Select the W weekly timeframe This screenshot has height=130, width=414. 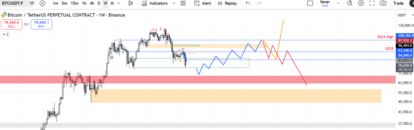(x=106, y=3)
